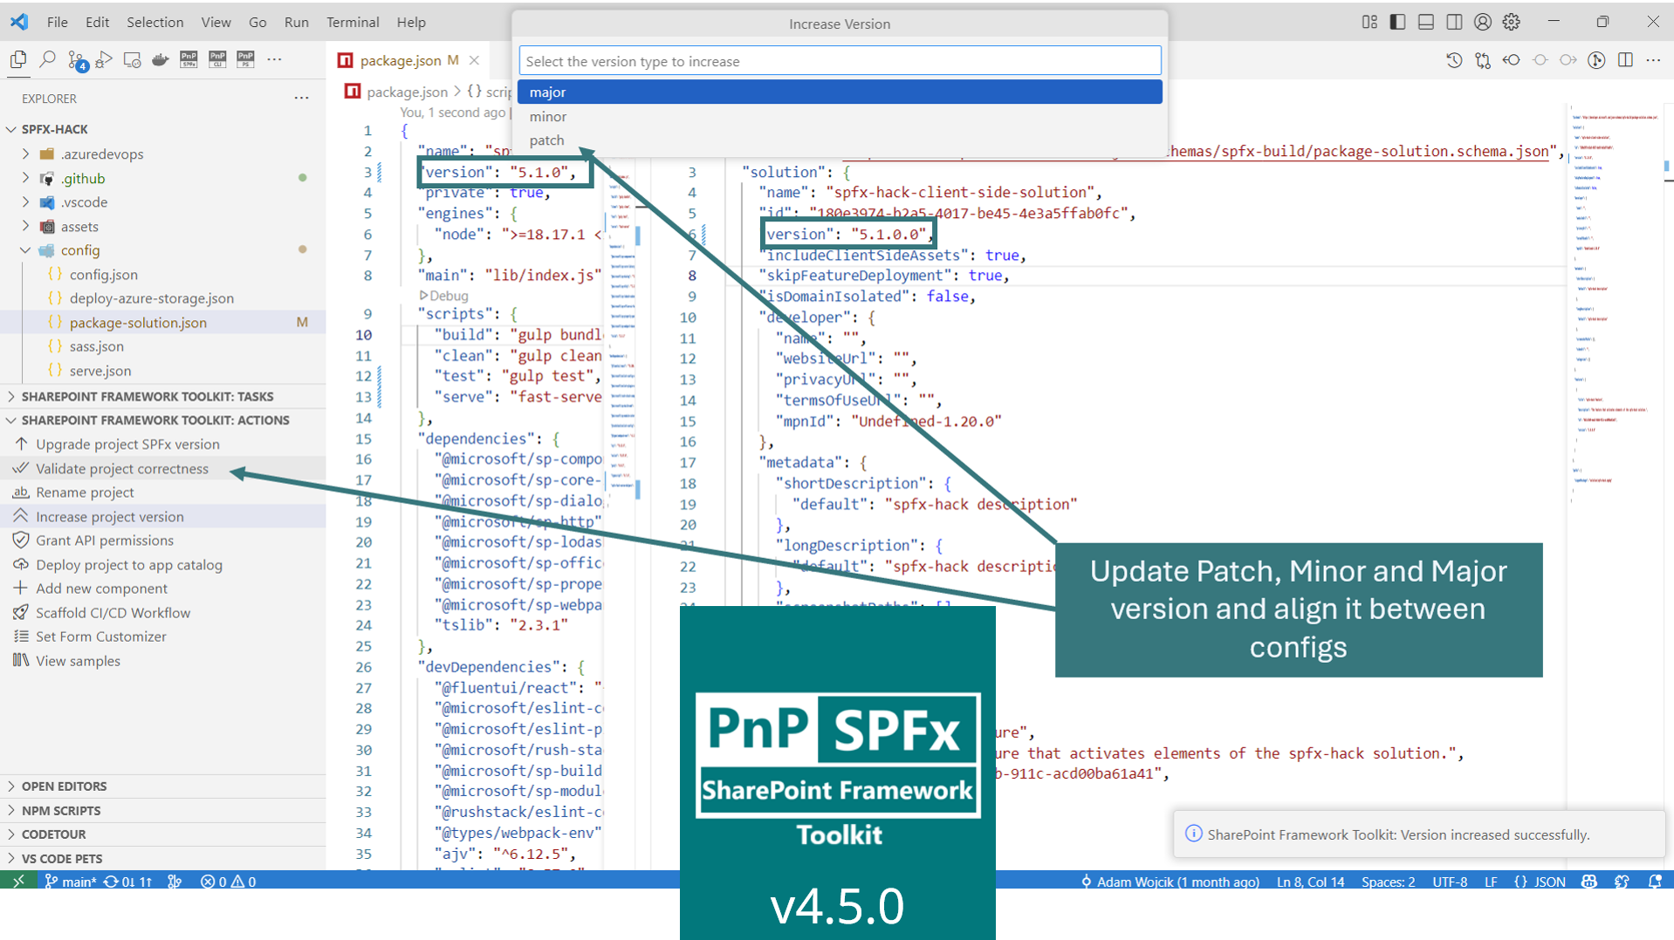Open the Search icon in the activity bar
Screen dimensions: 1674x940
click(x=46, y=59)
